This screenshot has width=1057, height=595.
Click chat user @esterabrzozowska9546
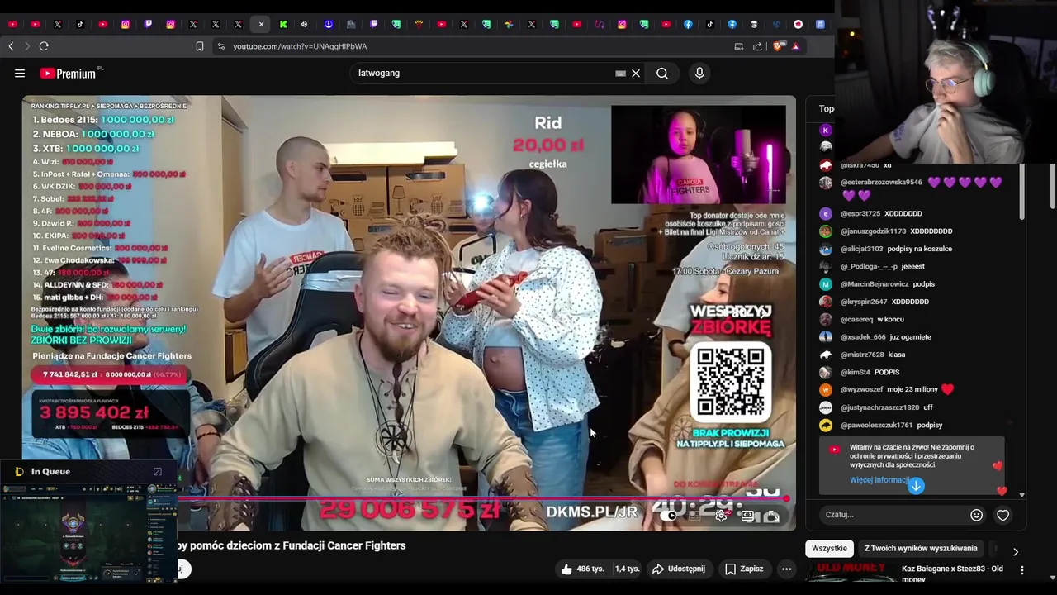pyautogui.click(x=881, y=183)
